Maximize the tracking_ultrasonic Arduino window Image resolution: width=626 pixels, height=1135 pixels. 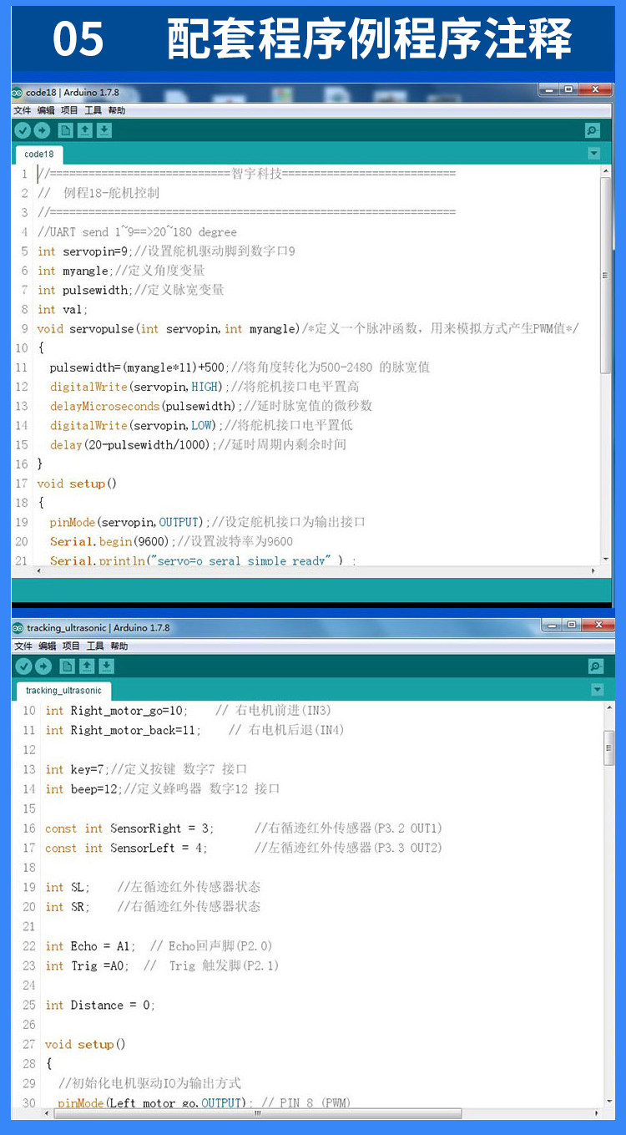[571, 625]
